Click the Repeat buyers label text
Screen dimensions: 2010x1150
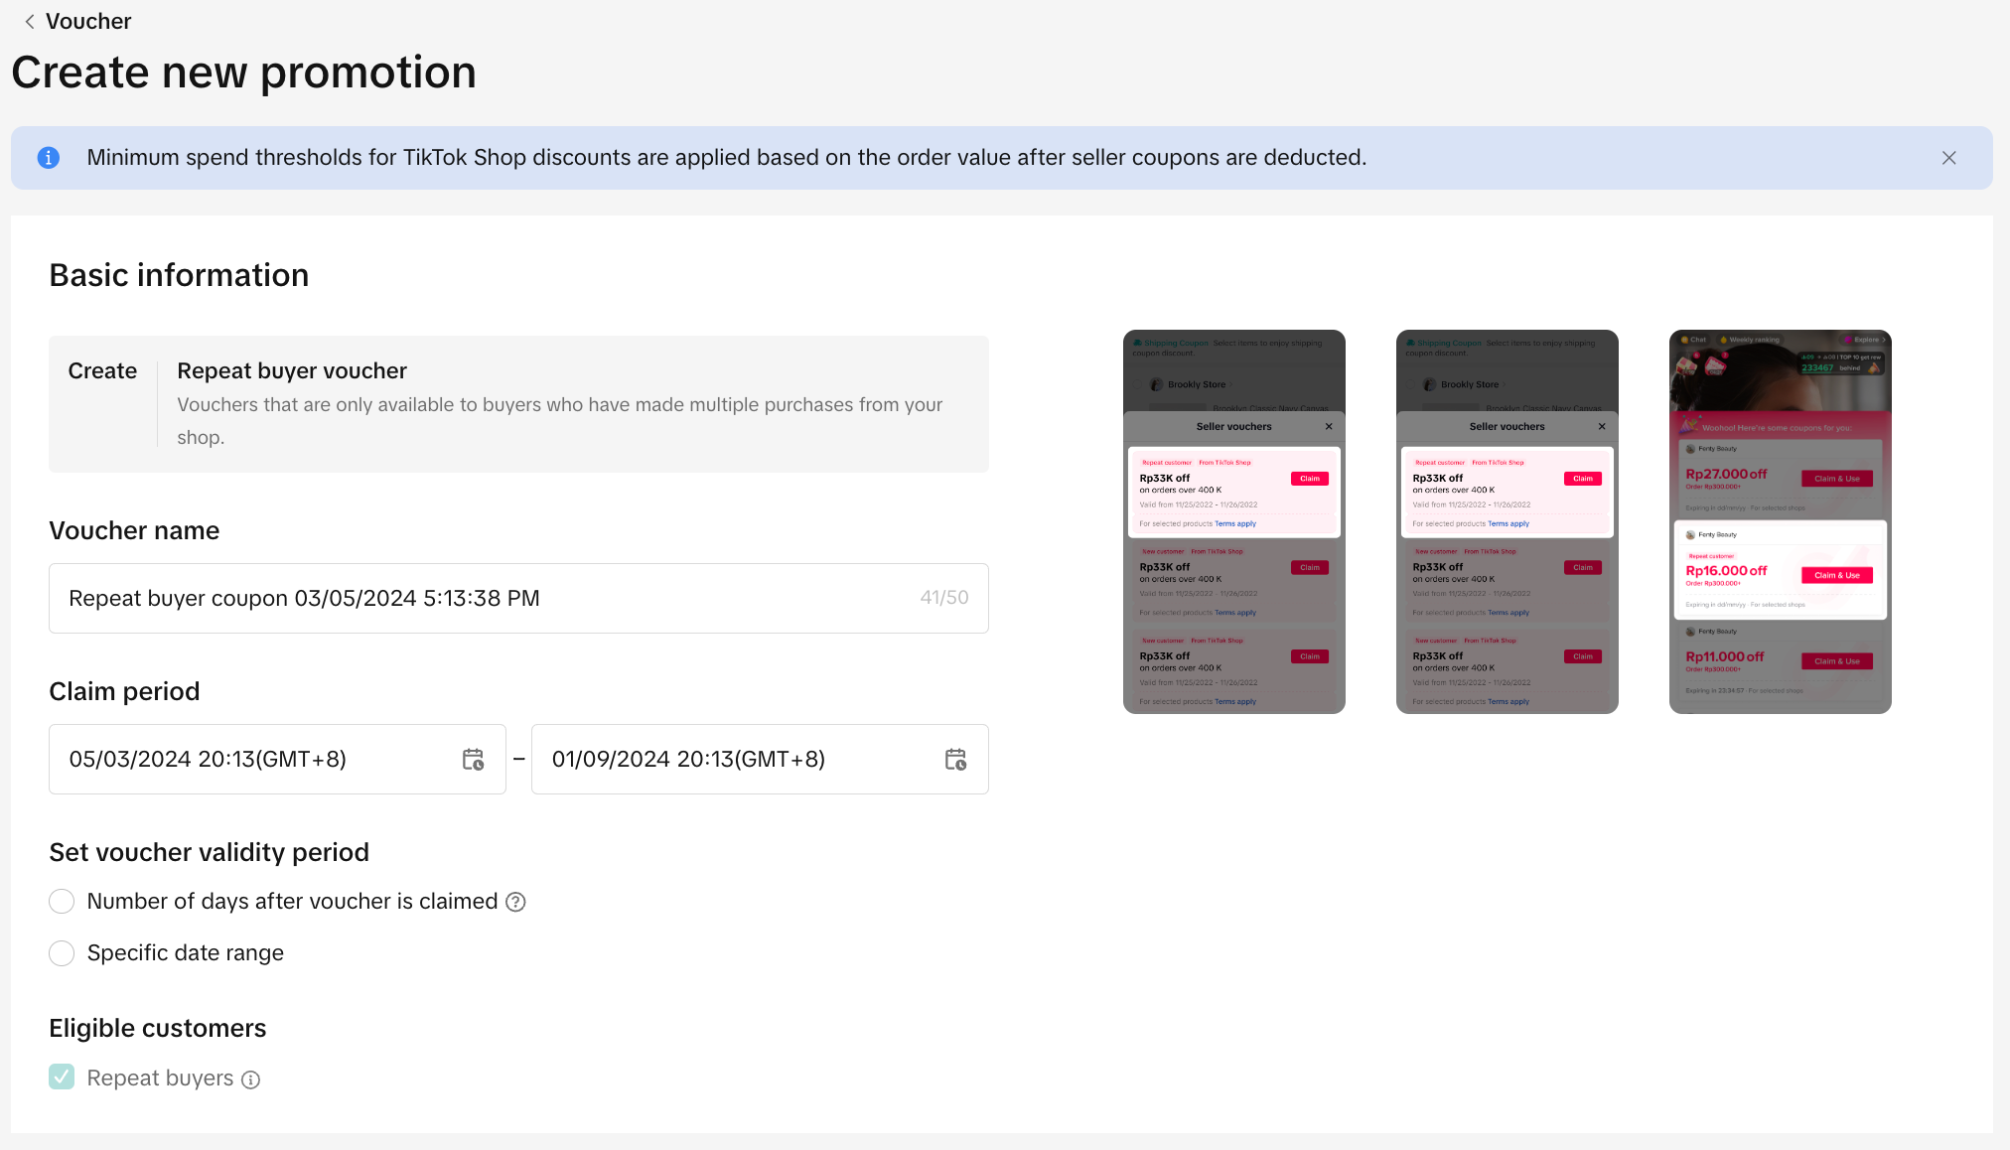point(160,1078)
